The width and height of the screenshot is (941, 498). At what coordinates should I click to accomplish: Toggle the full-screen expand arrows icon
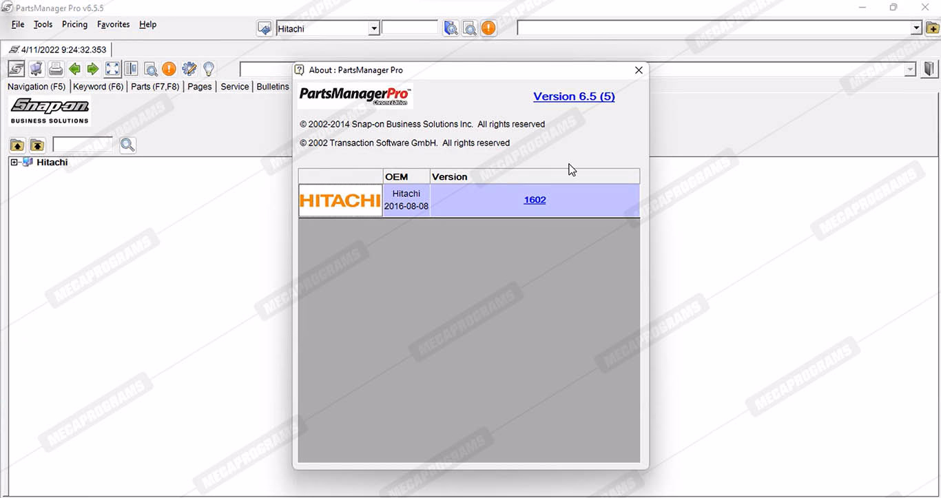[x=112, y=69]
